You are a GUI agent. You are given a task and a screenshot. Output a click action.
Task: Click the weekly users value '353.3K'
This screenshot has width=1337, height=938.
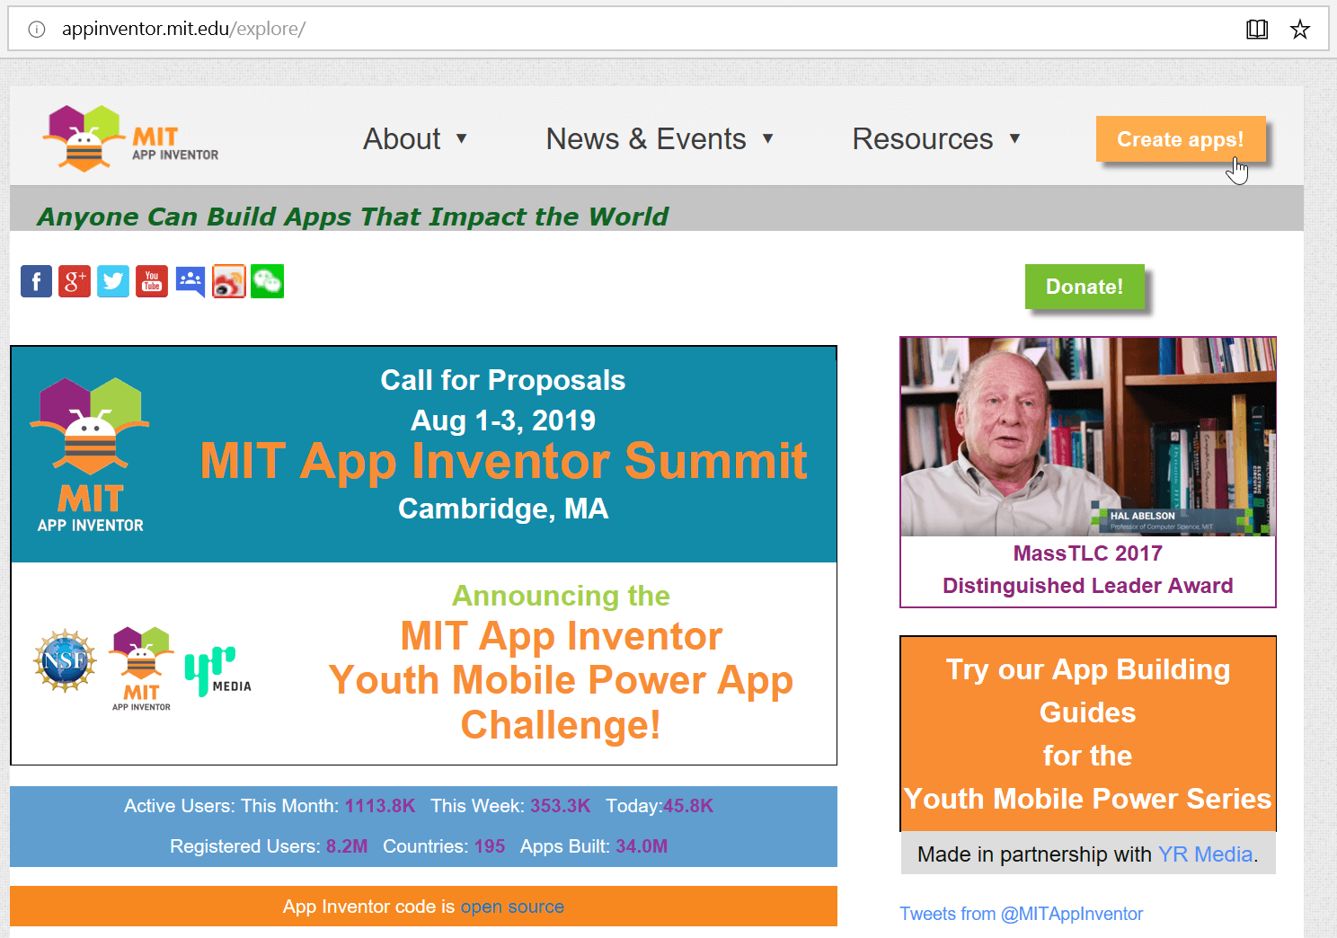(560, 806)
